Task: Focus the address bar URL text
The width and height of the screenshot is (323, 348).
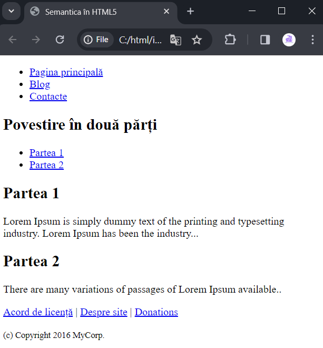Action: point(140,40)
